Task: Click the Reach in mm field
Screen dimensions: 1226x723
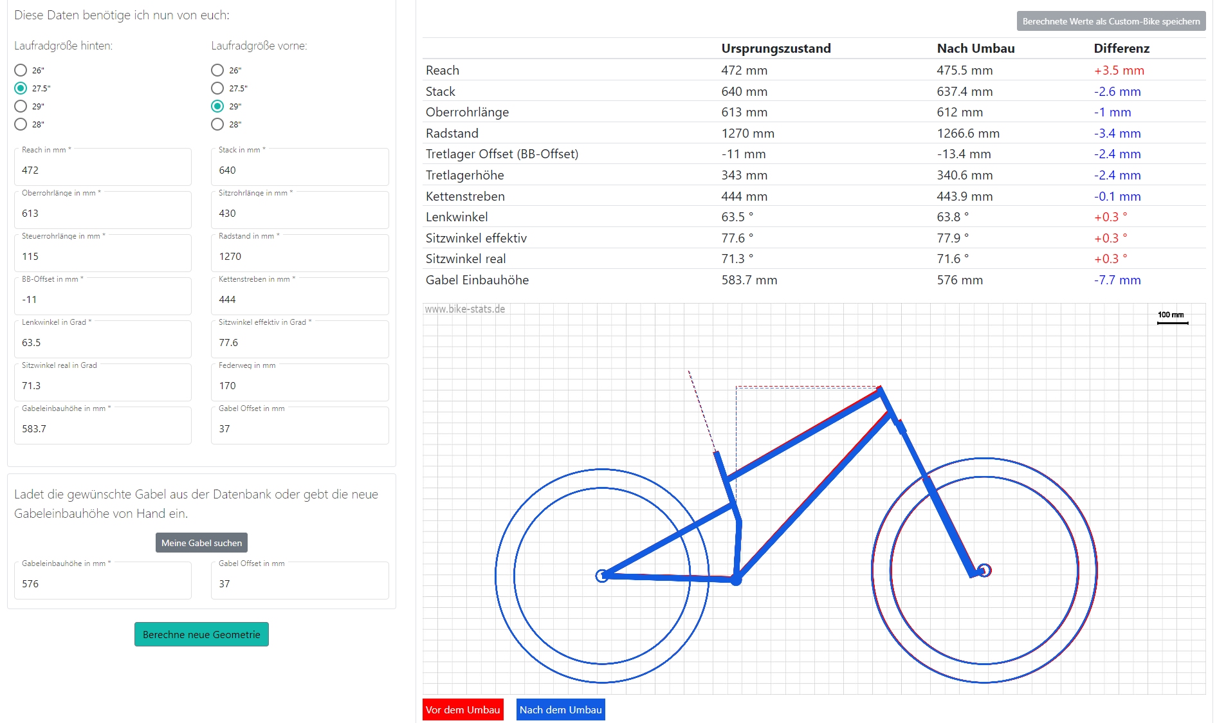Action: [x=103, y=170]
